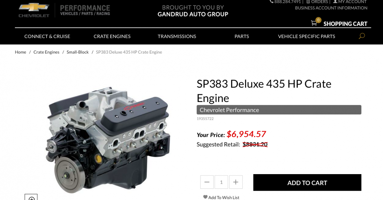Screen dimensions: 383x200
Task: Open the Vehicle Specific Parts menu
Action: coord(306,36)
